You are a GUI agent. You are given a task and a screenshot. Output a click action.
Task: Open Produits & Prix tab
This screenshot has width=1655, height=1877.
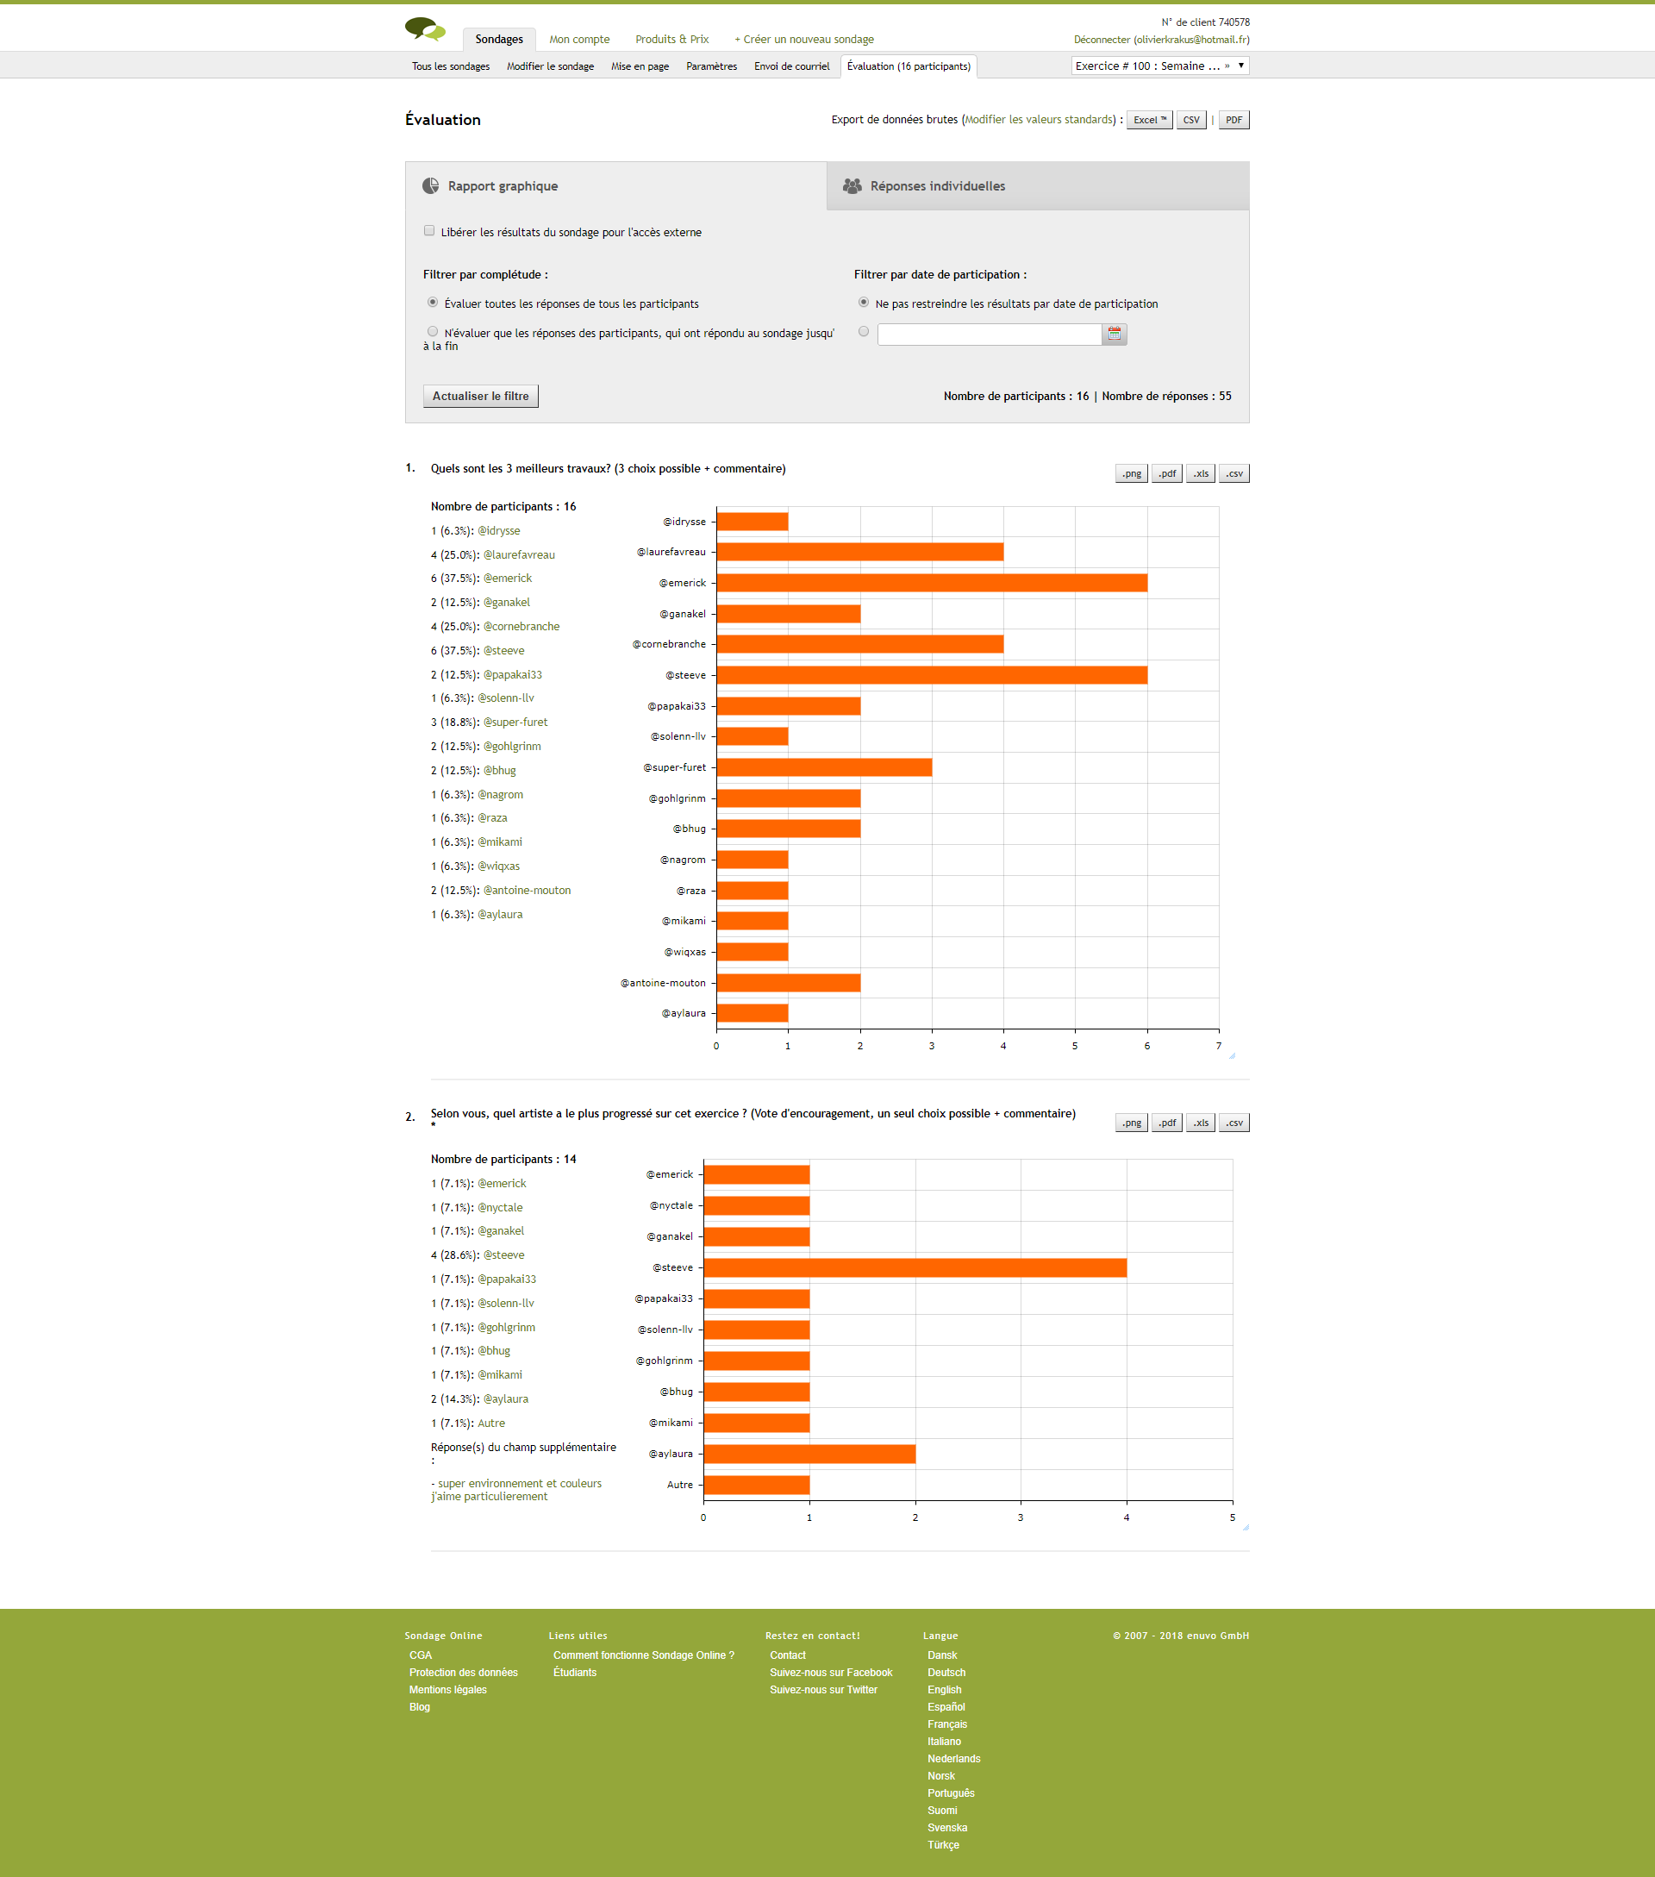pyautogui.click(x=672, y=40)
